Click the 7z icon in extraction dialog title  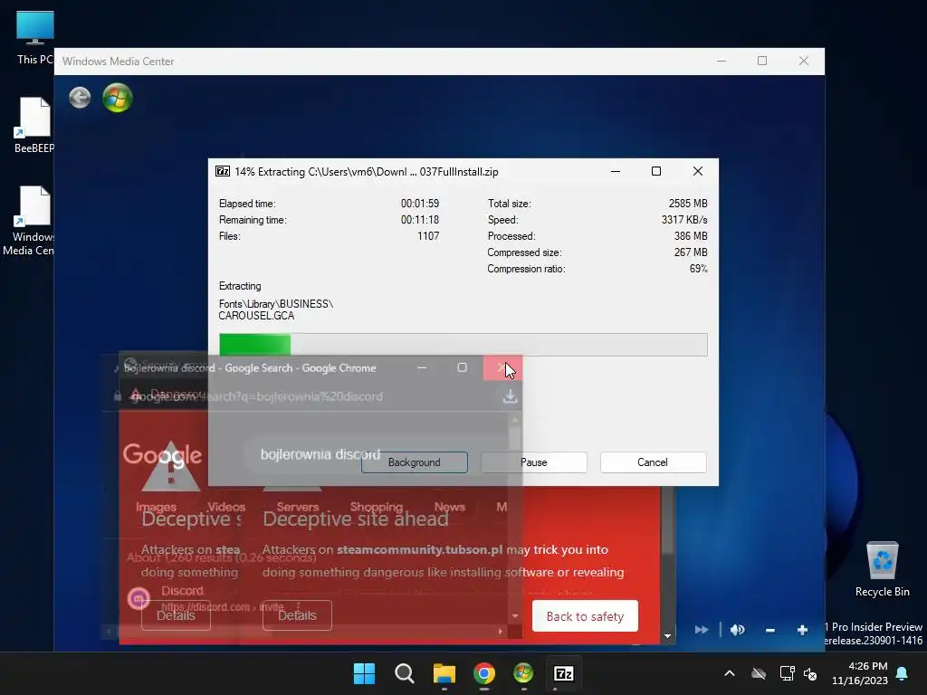click(x=223, y=171)
